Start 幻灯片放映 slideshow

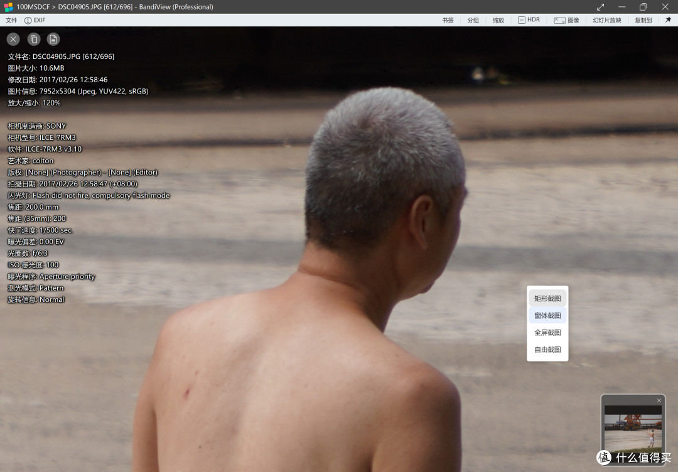pyautogui.click(x=606, y=20)
